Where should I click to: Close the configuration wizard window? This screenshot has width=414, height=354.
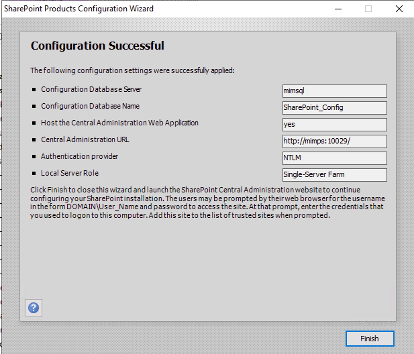pyautogui.click(x=399, y=9)
